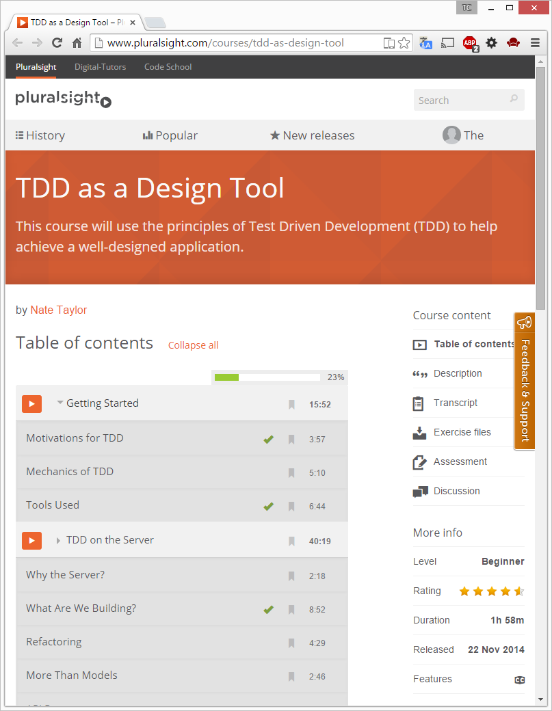Click the Description quote marks icon
552x711 pixels.
(420, 375)
